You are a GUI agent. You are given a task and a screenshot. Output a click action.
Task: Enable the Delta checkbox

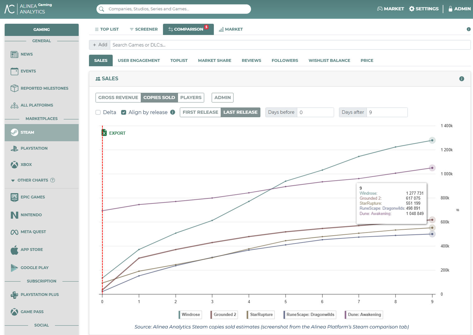98,112
